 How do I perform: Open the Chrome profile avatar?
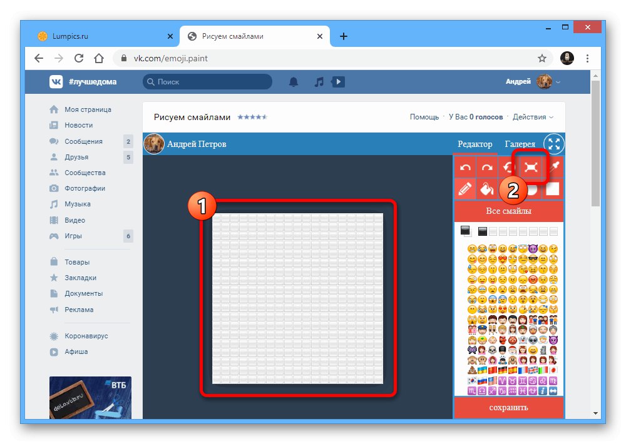pos(567,58)
